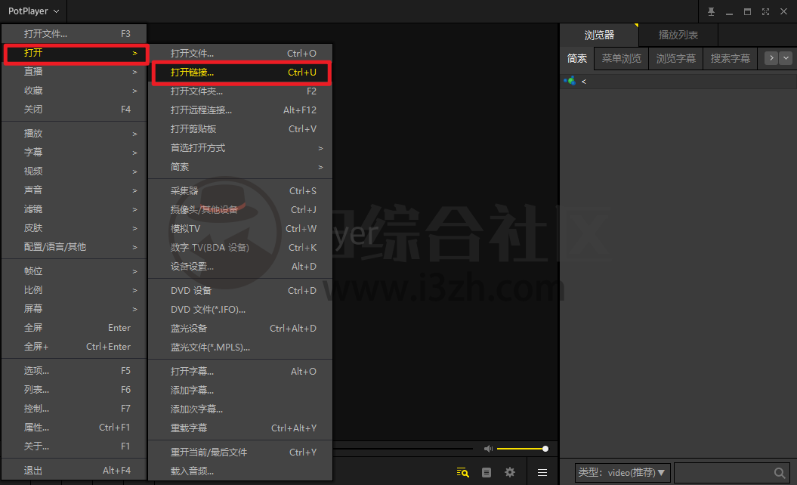The width and height of the screenshot is (797, 485).
Task: Expand the 字幕 submenu
Action: [74, 153]
